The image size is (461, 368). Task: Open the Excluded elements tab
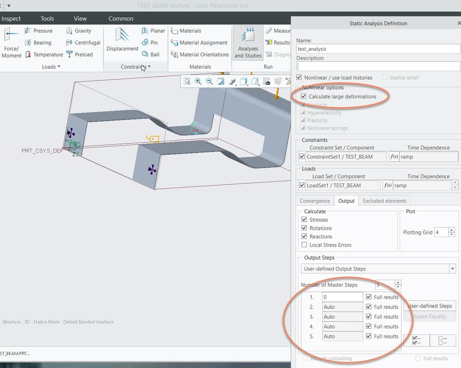[384, 201]
